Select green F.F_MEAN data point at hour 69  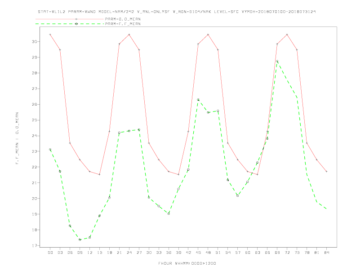[277, 61]
